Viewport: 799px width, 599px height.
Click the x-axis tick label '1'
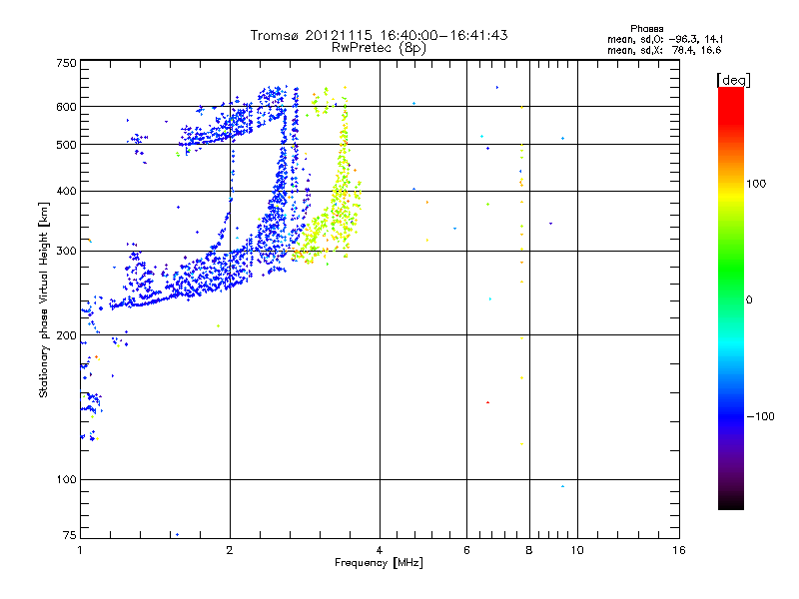pos(80,550)
